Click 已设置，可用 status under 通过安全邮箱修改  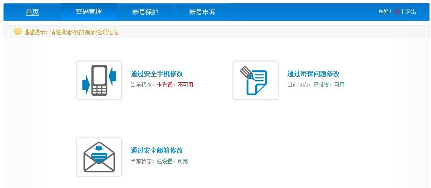pos(172,162)
